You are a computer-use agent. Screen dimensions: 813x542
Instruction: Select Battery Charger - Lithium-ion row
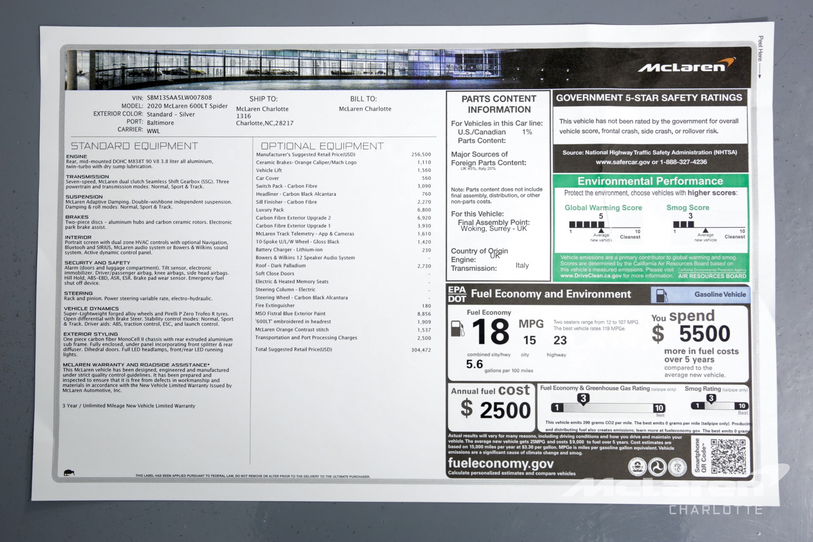343,250
